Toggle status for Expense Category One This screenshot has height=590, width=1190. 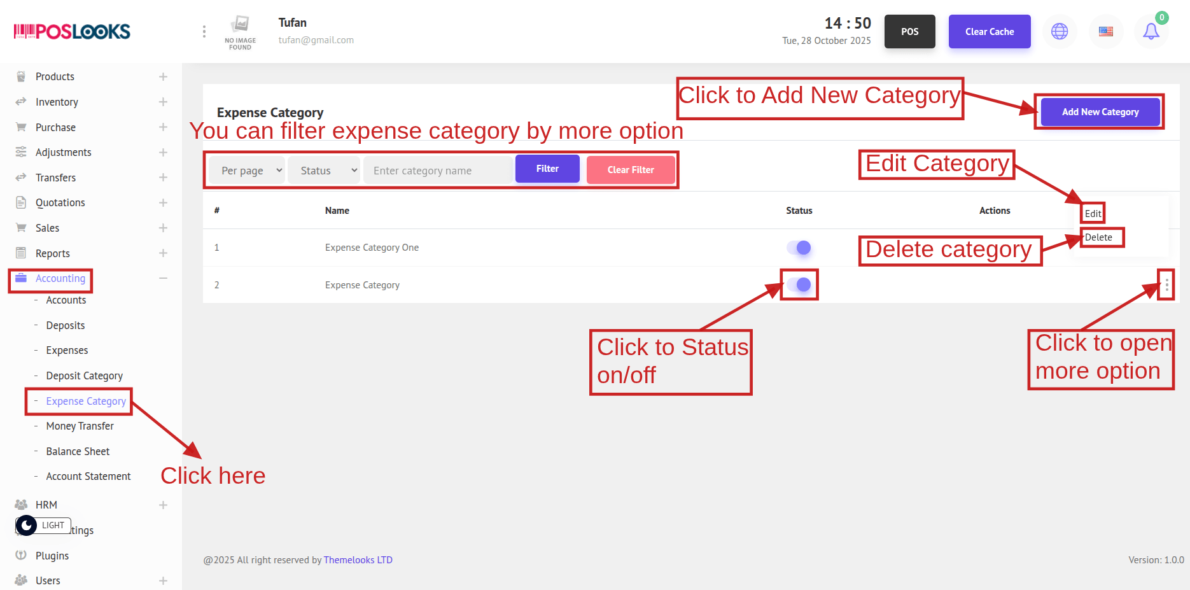(x=799, y=248)
